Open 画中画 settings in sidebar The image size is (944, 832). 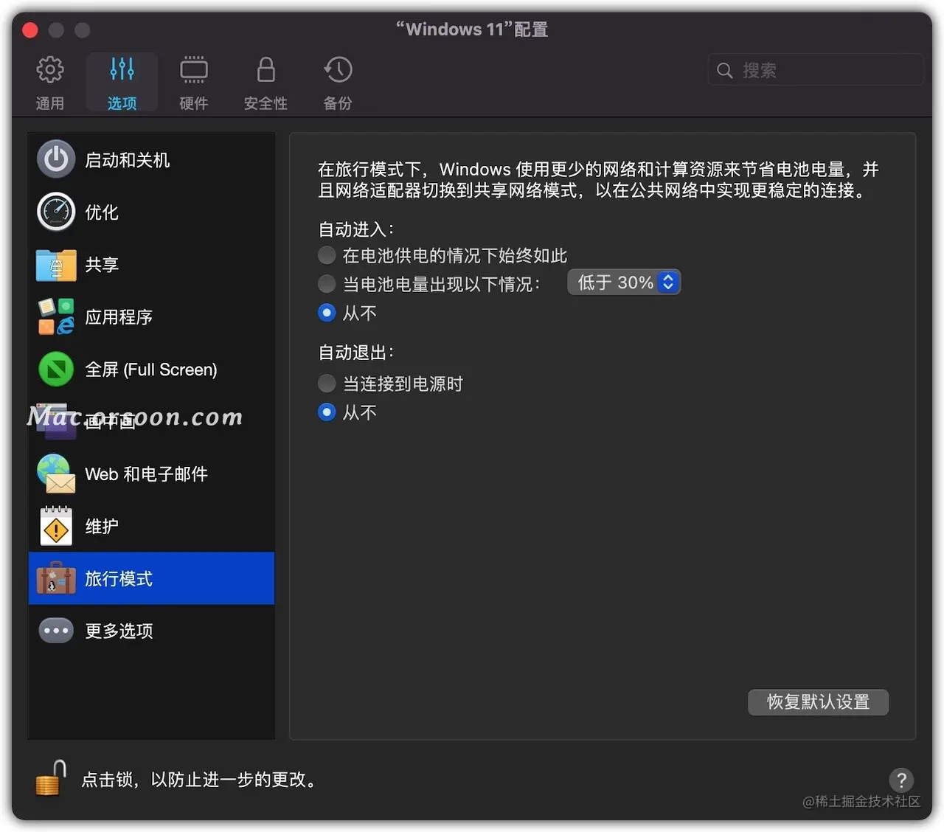[x=151, y=421]
